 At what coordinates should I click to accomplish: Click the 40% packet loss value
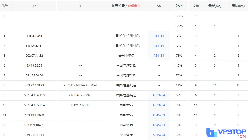tap(179, 65)
